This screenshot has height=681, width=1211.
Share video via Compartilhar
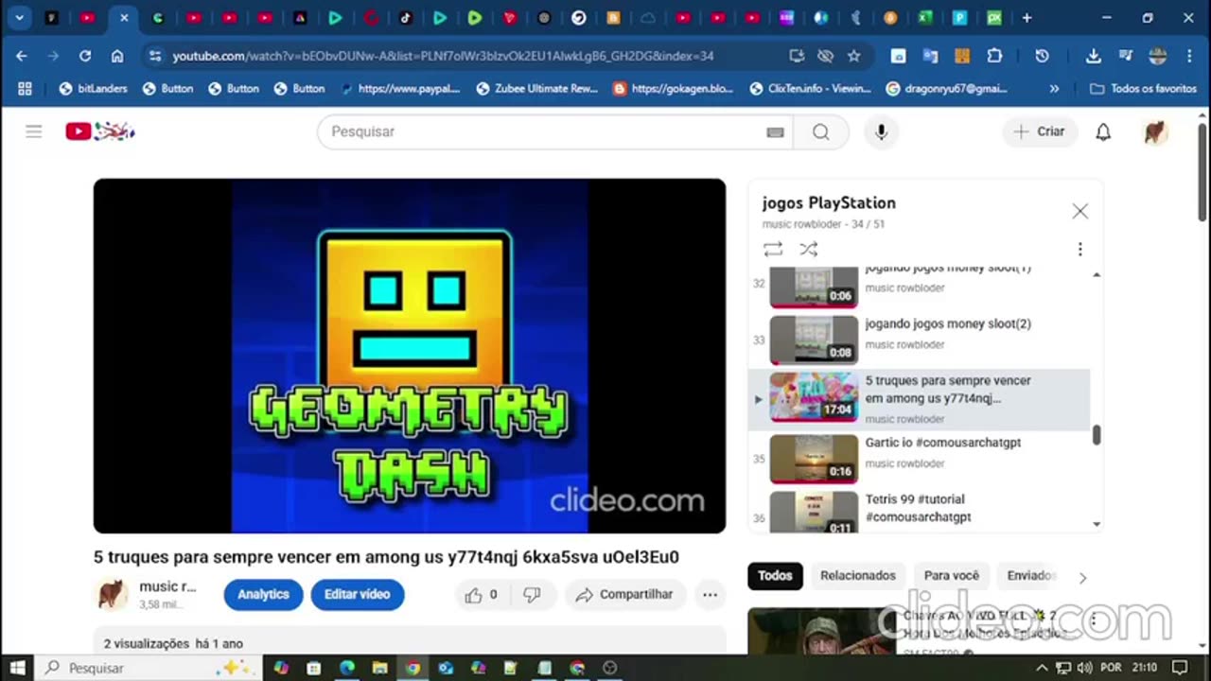(x=625, y=595)
